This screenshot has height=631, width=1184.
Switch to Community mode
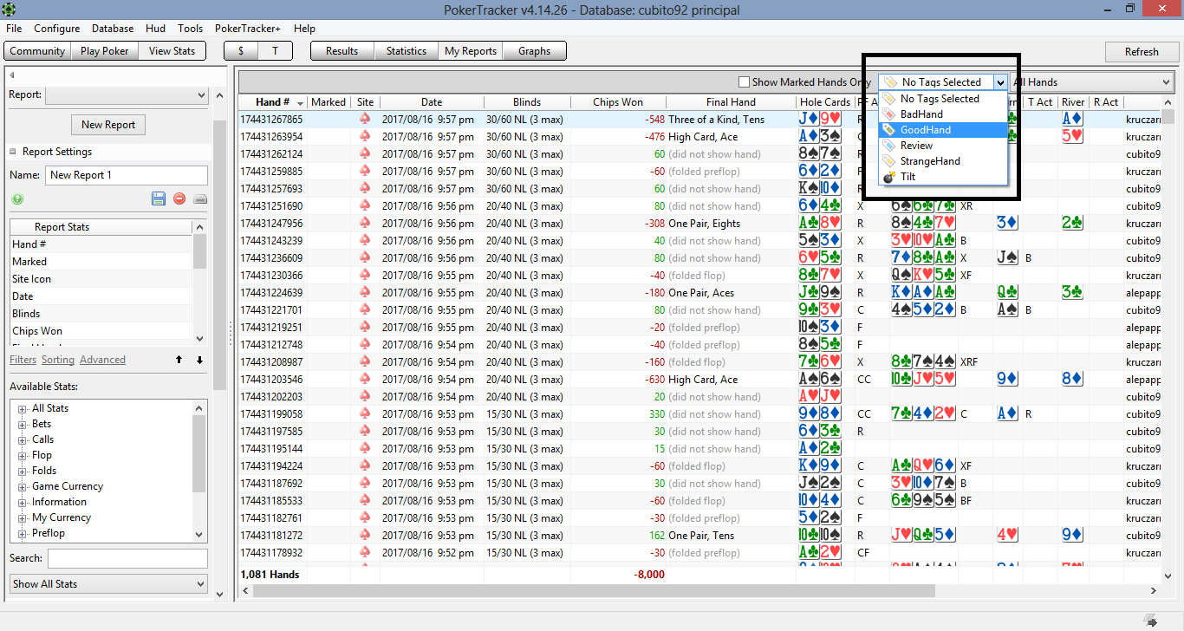(37, 51)
